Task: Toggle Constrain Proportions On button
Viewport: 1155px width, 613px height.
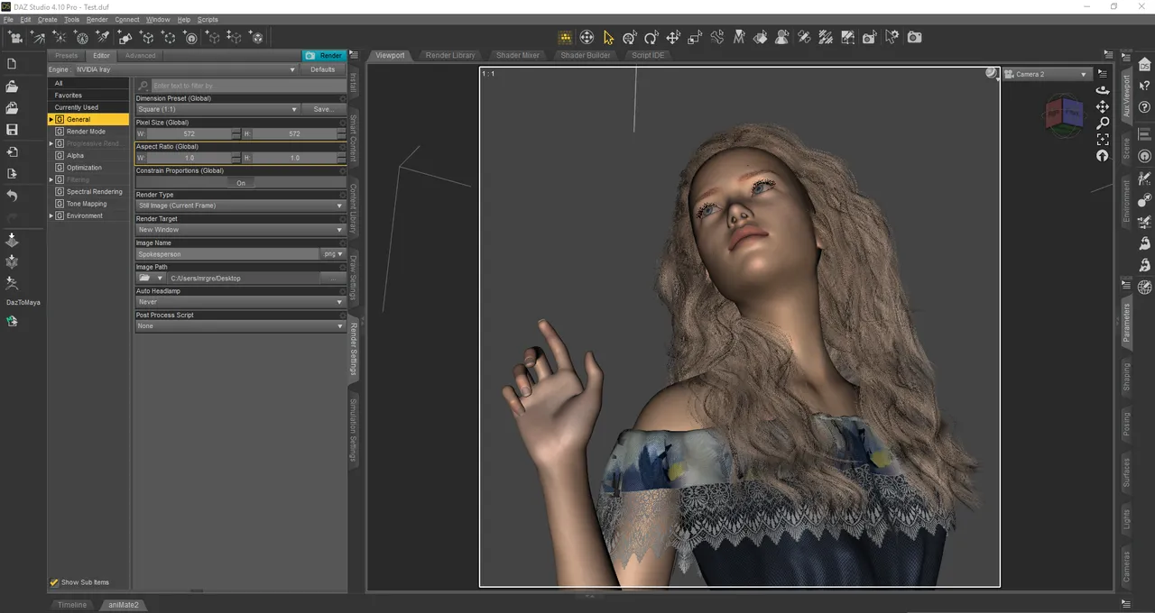Action: point(240,182)
